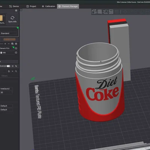Open the Project tab
The width and height of the screenshot is (150, 150).
(31, 6)
